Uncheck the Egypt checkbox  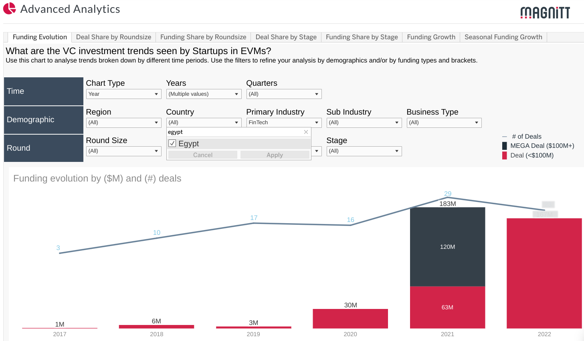pos(172,143)
